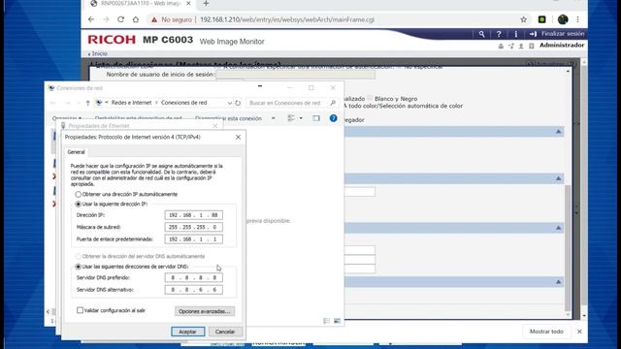Toggle the explorer preview pane icon

click(x=315, y=118)
